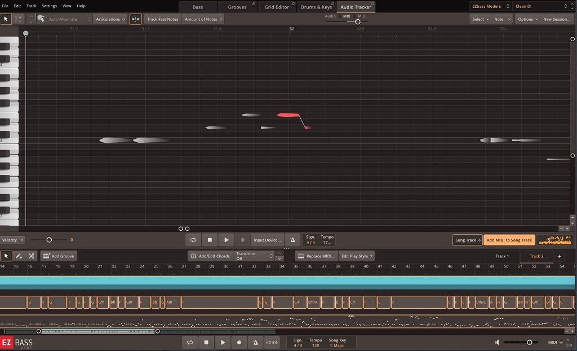Stop playback in main bottom transport

click(206, 343)
